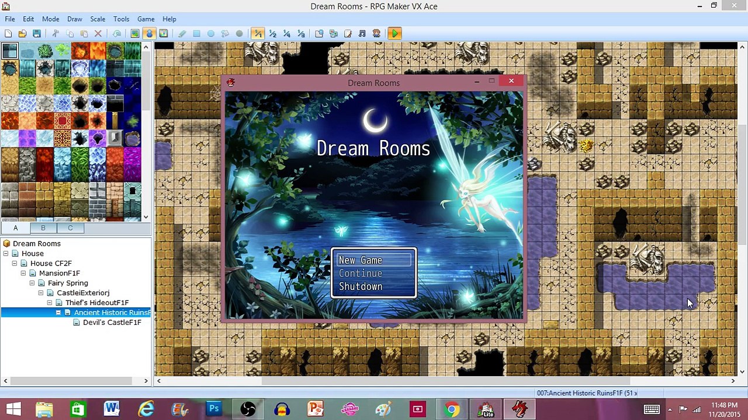Click the green Playtest arrow

tap(395, 34)
